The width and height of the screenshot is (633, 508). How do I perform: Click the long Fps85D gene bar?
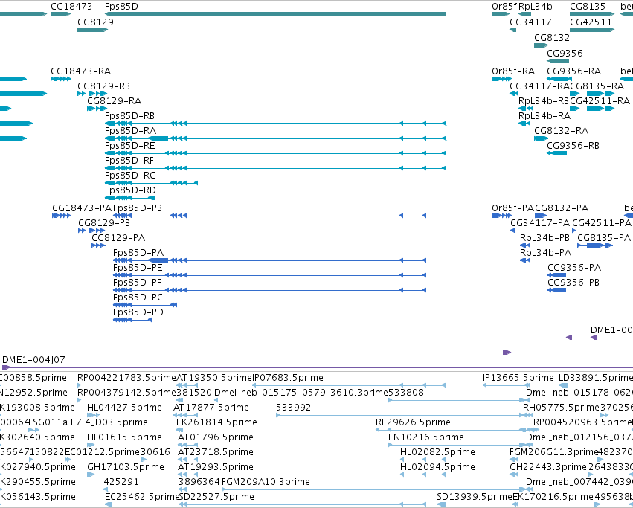tap(276, 15)
